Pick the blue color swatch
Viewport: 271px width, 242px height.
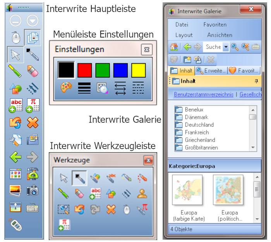[120, 70]
